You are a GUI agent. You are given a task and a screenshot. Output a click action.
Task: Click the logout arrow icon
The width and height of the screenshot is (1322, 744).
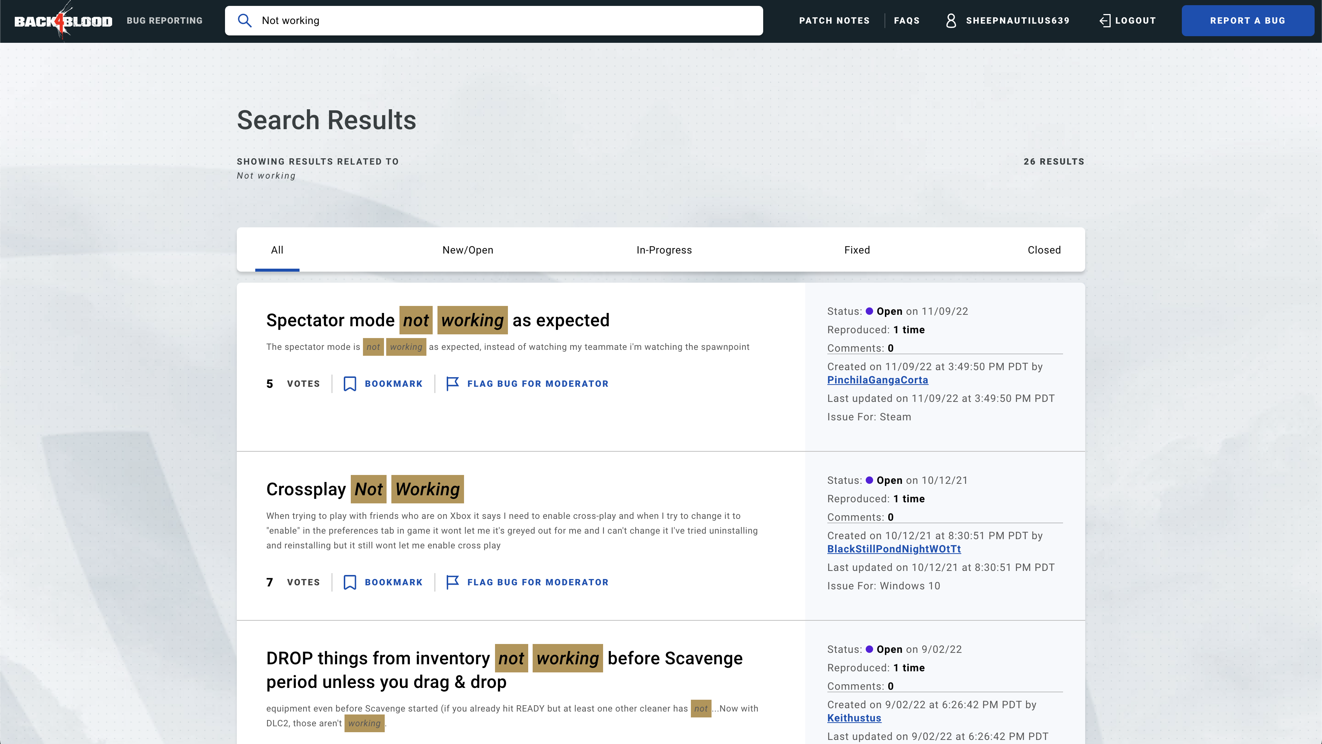(x=1105, y=21)
